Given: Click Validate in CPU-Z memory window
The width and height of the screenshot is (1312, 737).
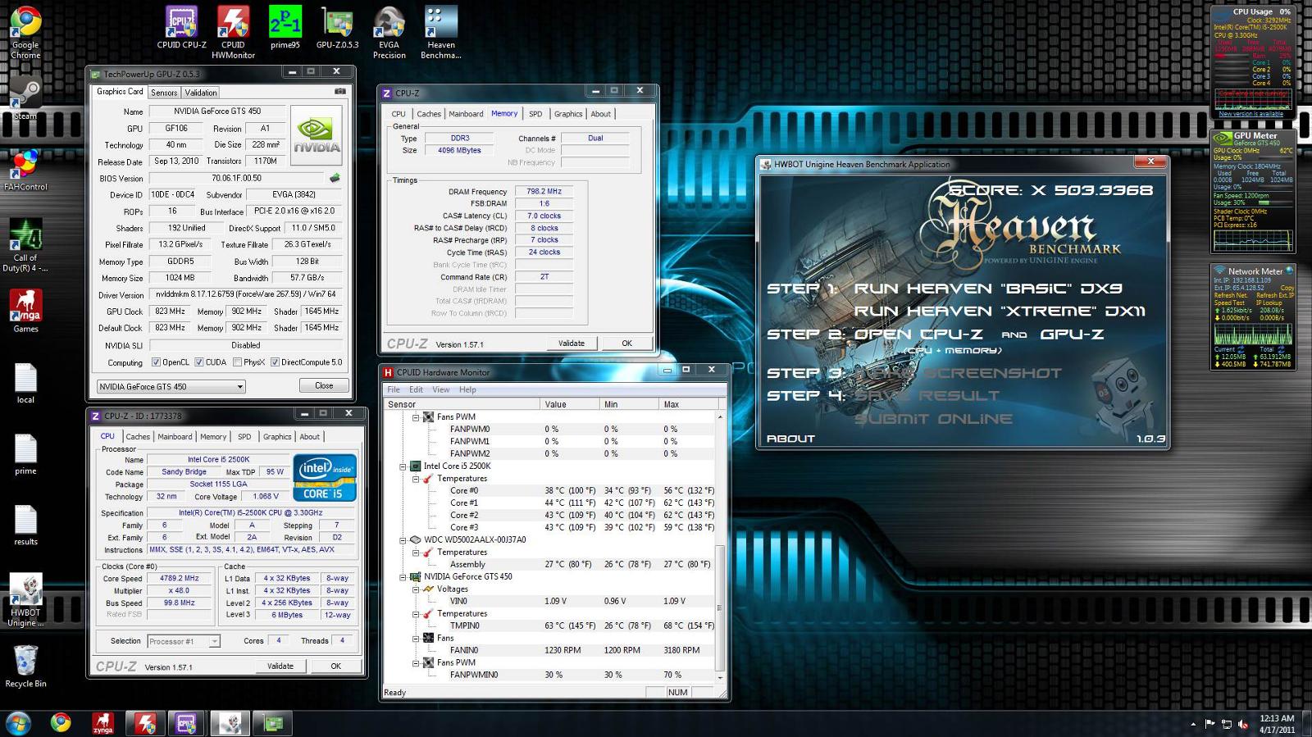Looking at the screenshot, I should [x=572, y=343].
